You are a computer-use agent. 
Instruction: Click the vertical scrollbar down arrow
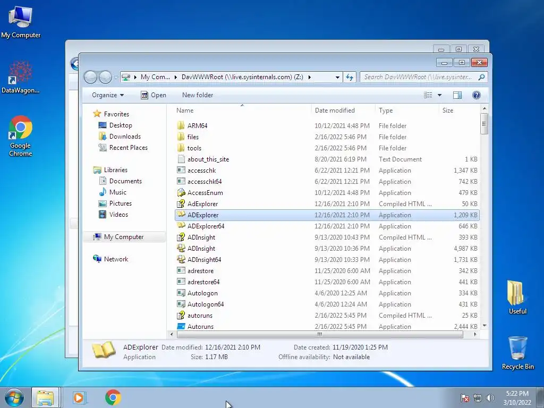coord(484,326)
